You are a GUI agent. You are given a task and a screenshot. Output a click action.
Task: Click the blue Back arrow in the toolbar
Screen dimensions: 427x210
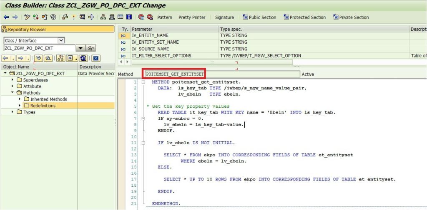pyautogui.click(x=6, y=17)
